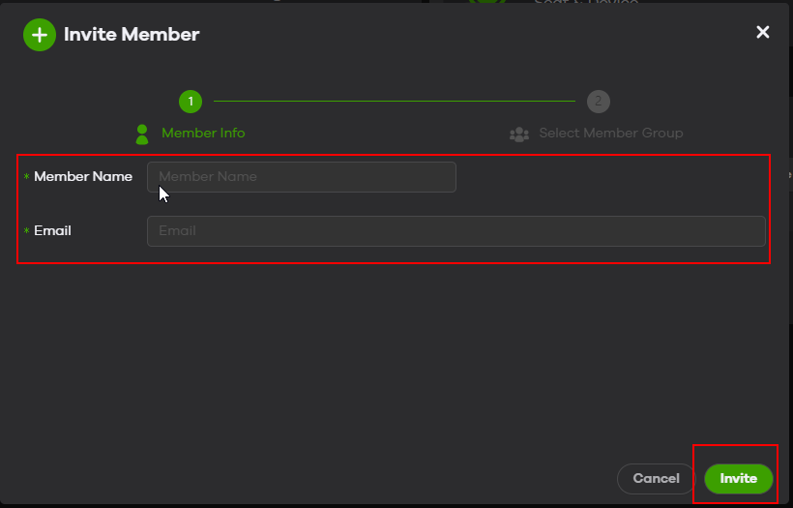Click the Member Info person icon
793x508 pixels.
[x=143, y=134]
